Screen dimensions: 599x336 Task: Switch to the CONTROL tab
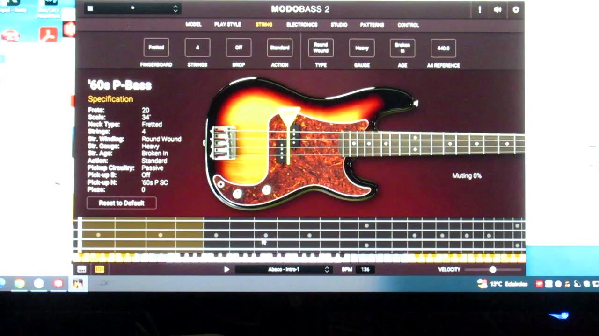(408, 25)
